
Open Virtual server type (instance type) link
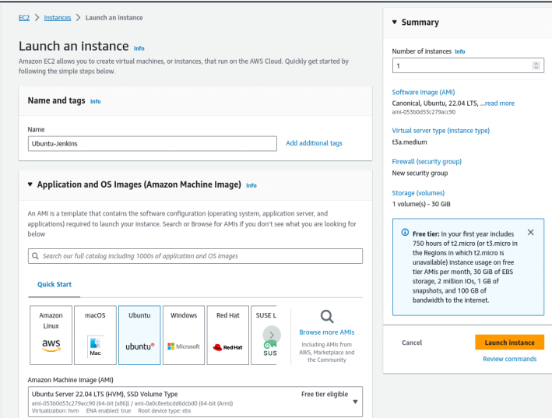[x=441, y=131]
